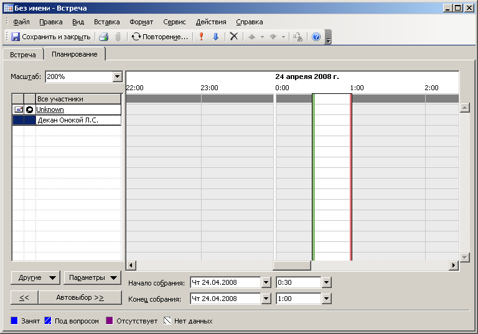
Task: Click the Все участники header
Action: pos(78,99)
